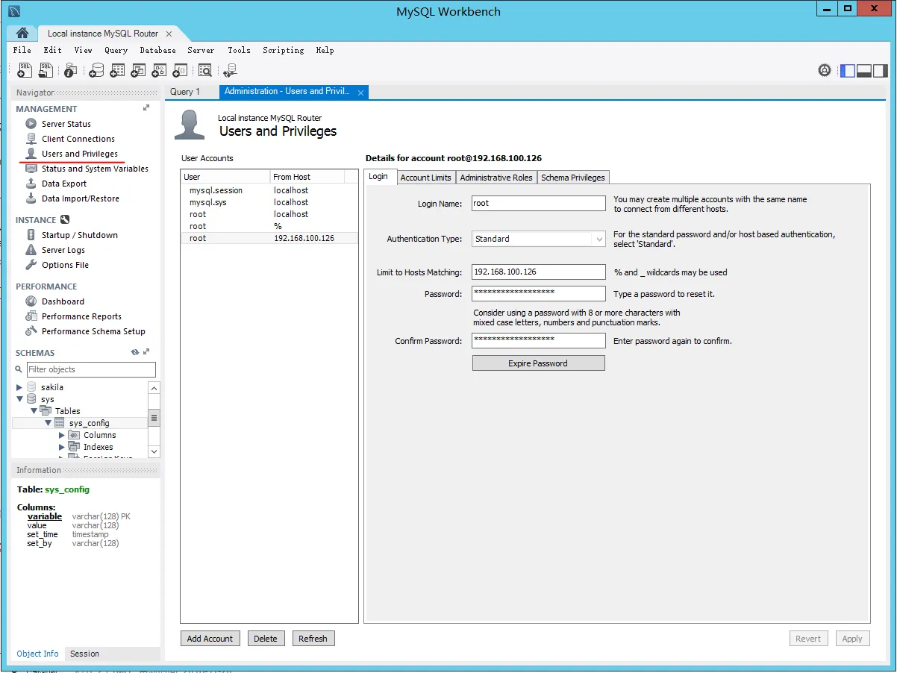Image resolution: width=897 pixels, height=673 pixels.
Task: Open Performance Schema Setup
Action: 93,331
